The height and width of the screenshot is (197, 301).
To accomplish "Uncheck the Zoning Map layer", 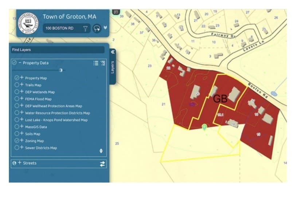I will [17, 141].
